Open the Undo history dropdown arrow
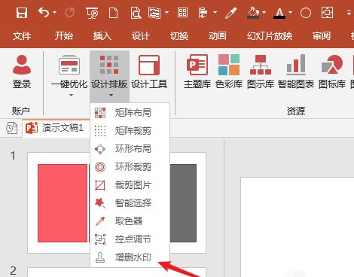 tap(55, 12)
